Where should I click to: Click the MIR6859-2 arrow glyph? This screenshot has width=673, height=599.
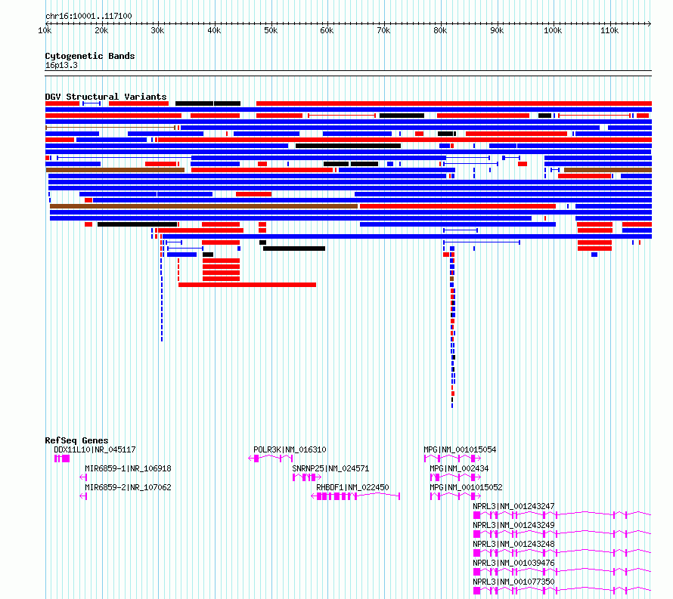[83, 496]
